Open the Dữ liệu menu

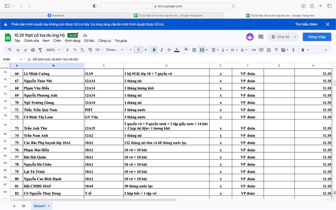(x=89, y=41)
